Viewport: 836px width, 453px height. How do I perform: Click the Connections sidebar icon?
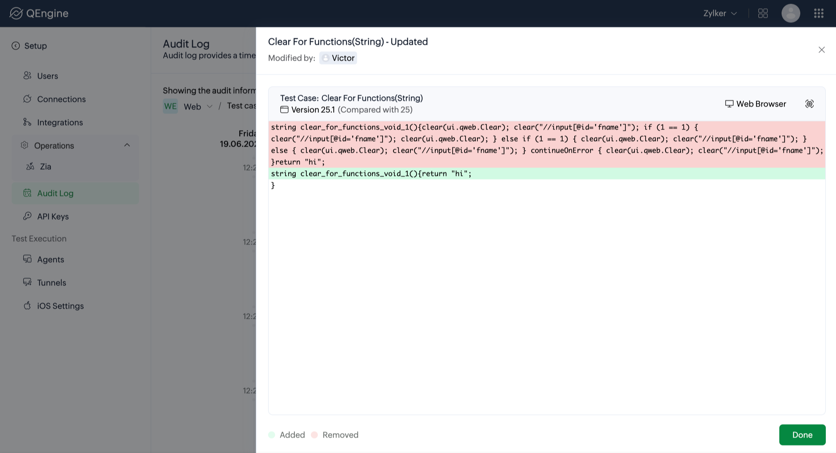(x=27, y=99)
